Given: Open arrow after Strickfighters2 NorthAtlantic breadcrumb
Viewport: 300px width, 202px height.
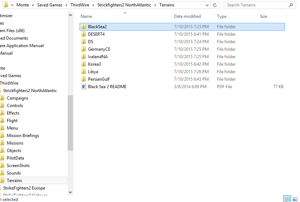Looking at the screenshot, I should (x=155, y=5).
